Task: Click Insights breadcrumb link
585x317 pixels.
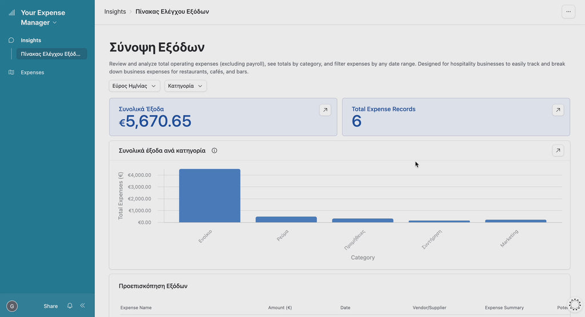Action: coord(115,11)
